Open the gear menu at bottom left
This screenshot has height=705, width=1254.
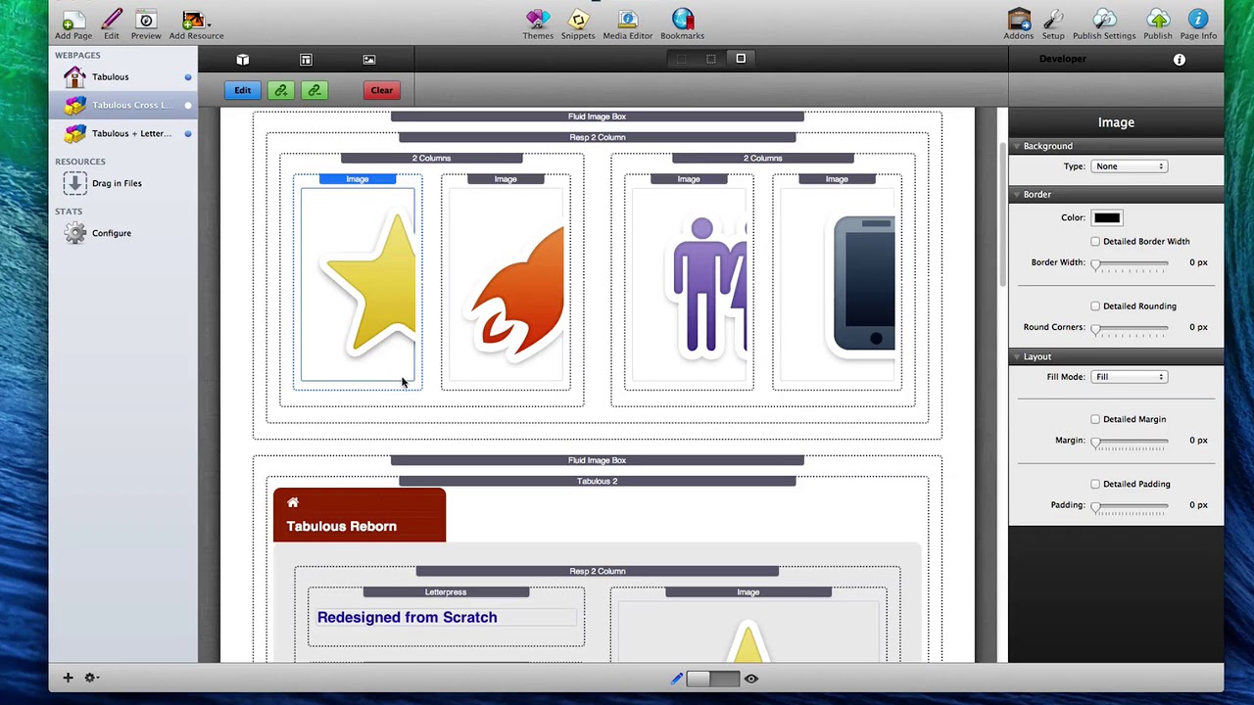[91, 678]
